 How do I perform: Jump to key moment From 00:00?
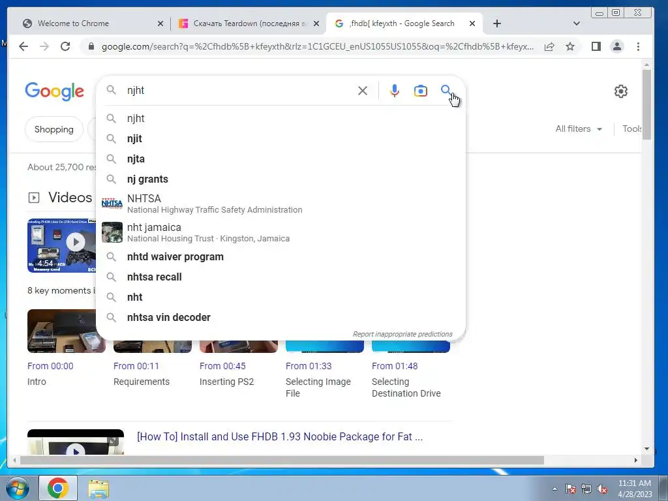point(50,366)
